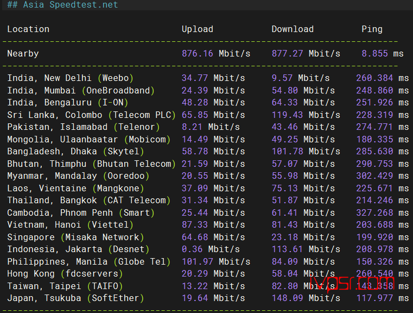This screenshot has width=413, height=313.
Task: Click Islamabad upload value 8.21
Action: (192, 127)
